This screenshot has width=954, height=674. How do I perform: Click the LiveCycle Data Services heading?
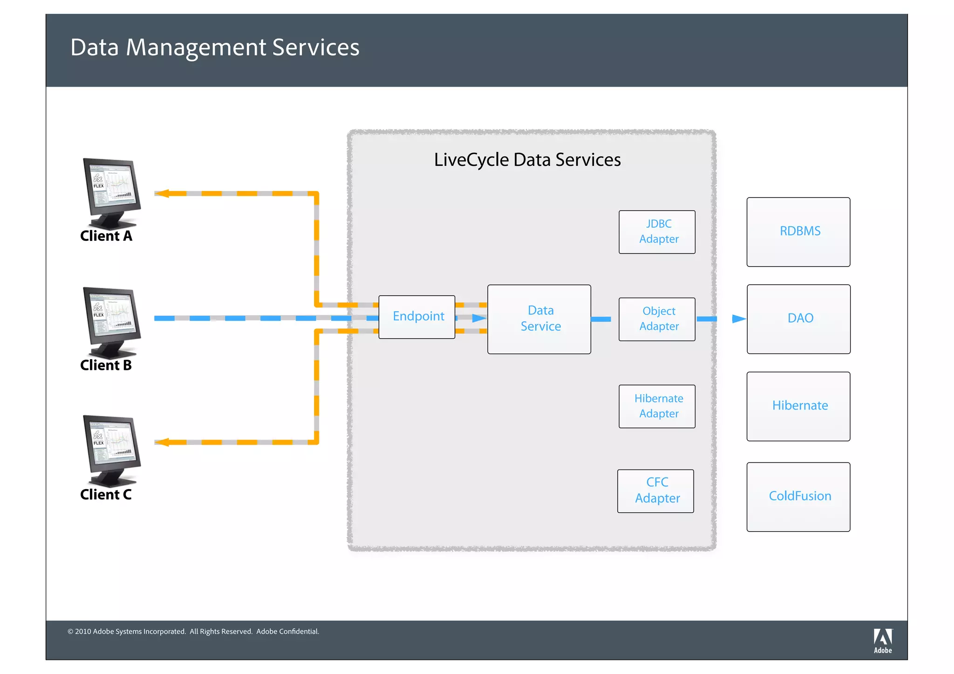(x=527, y=160)
